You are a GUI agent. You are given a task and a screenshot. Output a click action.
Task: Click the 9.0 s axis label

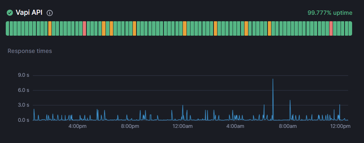click(23, 75)
